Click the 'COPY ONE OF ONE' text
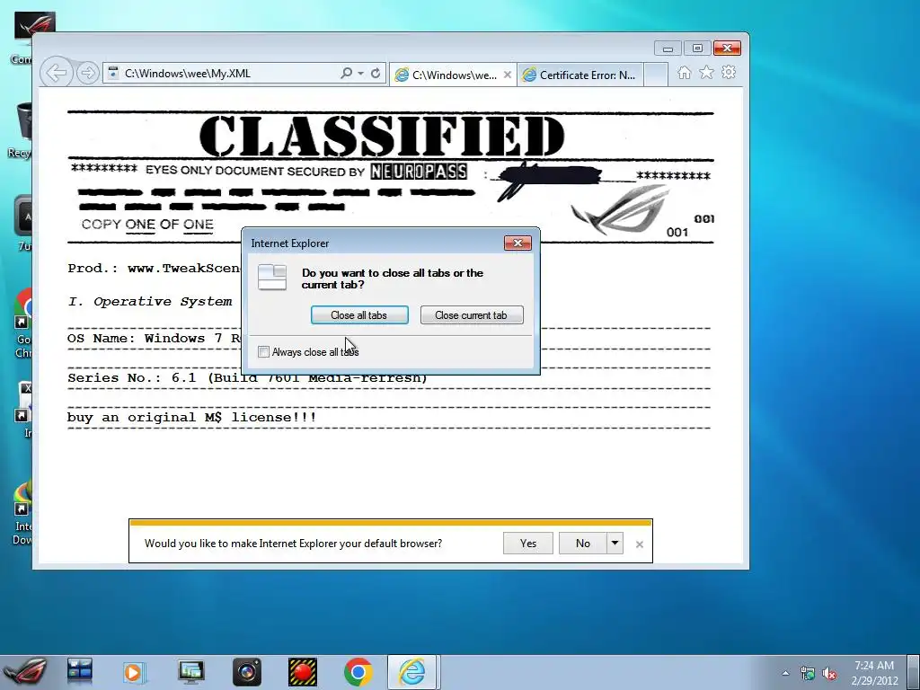The image size is (920, 690). coord(147,224)
